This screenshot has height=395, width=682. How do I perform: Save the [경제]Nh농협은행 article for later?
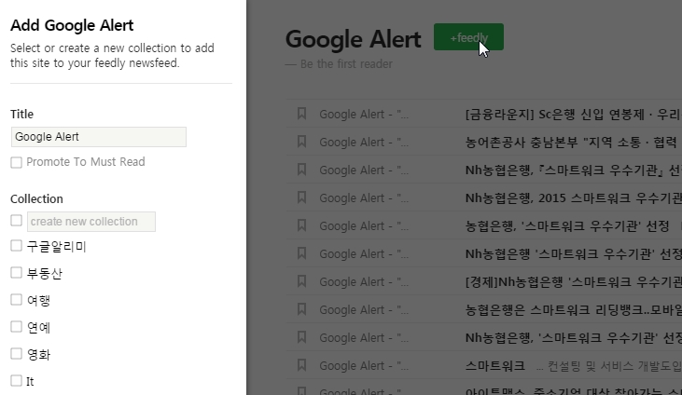click(301, 281)
